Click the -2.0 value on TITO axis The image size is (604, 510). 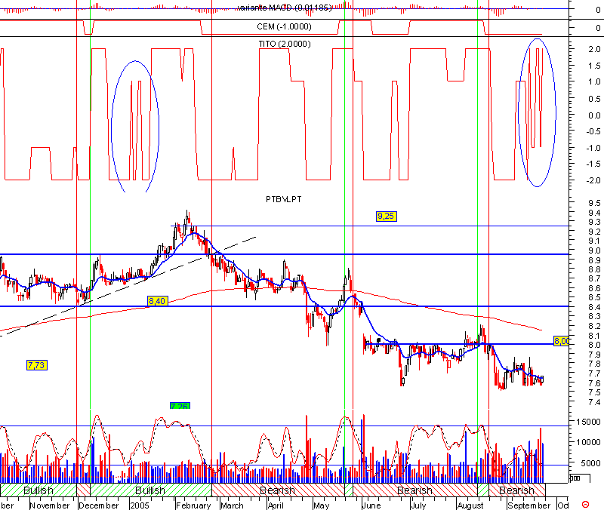tap(593, 180)
